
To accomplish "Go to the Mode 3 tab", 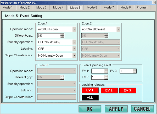I will (41, 8).
